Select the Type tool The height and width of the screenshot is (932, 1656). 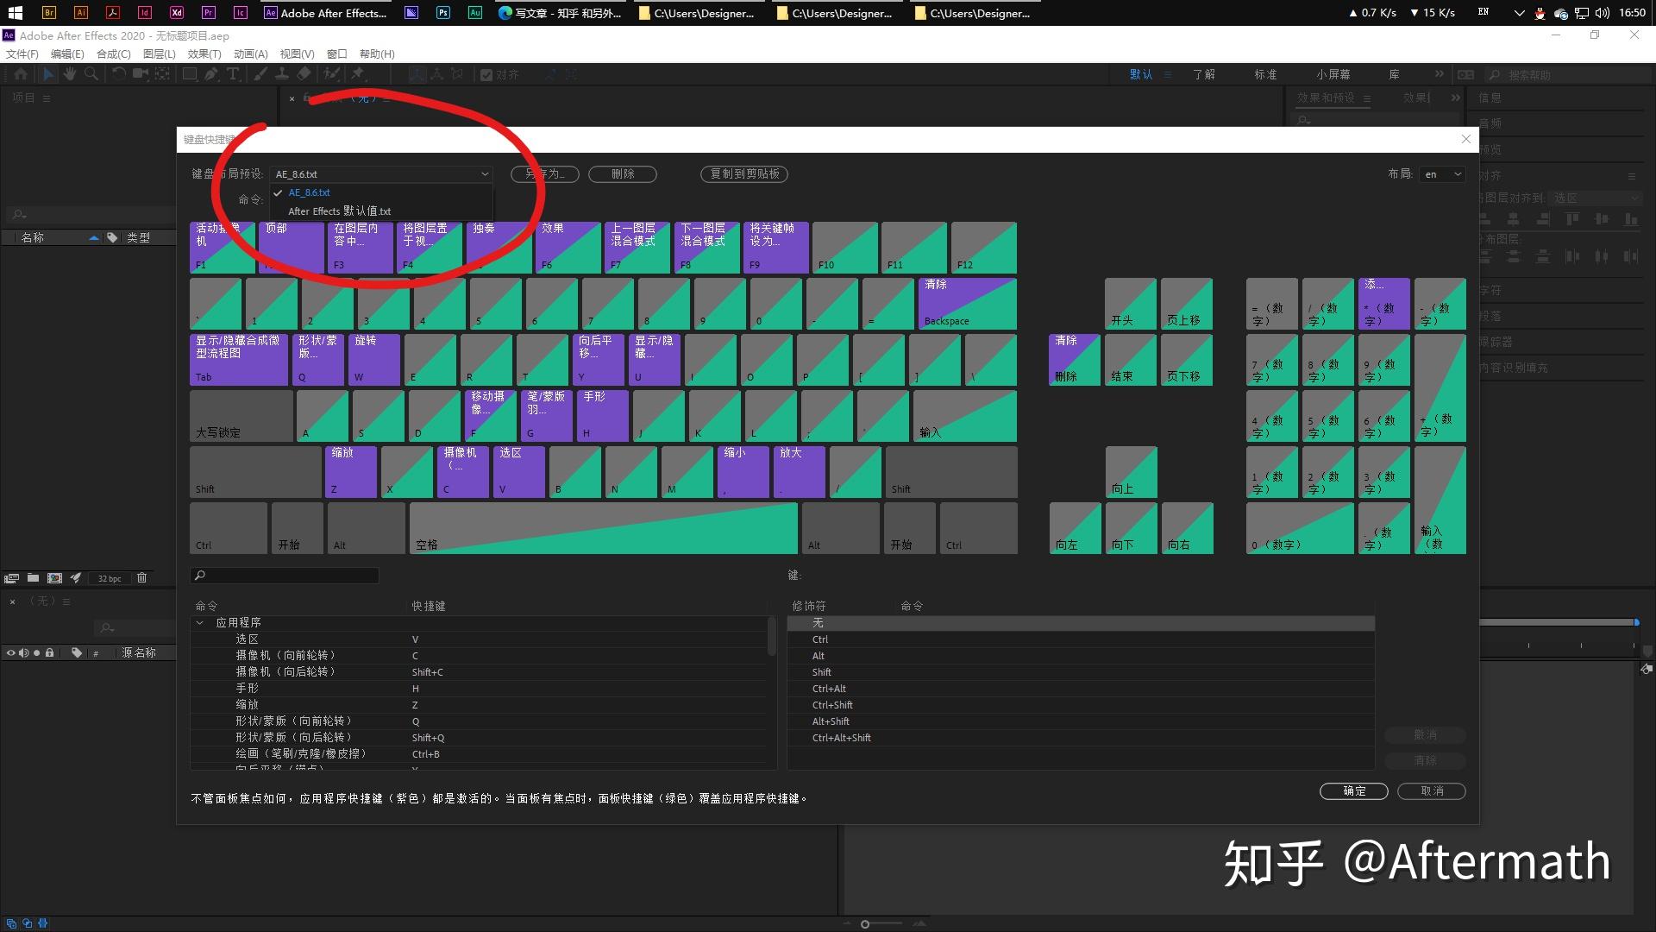[233, 74]
